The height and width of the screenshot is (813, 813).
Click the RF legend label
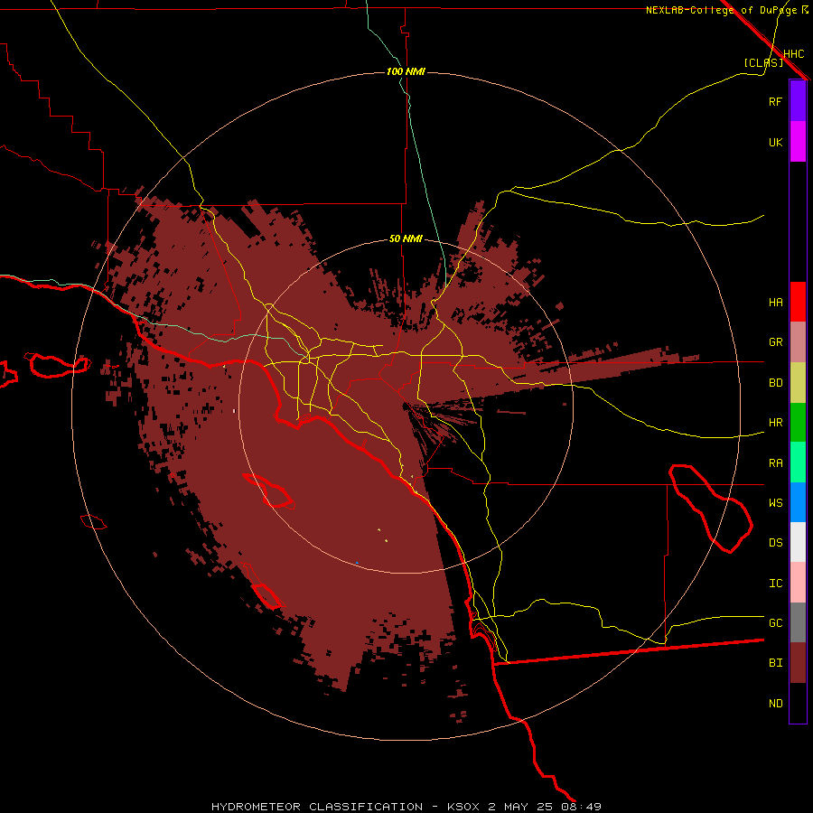[x=775, y=101]
